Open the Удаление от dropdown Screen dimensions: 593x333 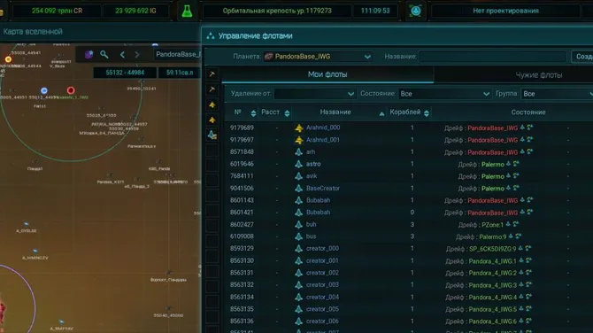[315, 94]
